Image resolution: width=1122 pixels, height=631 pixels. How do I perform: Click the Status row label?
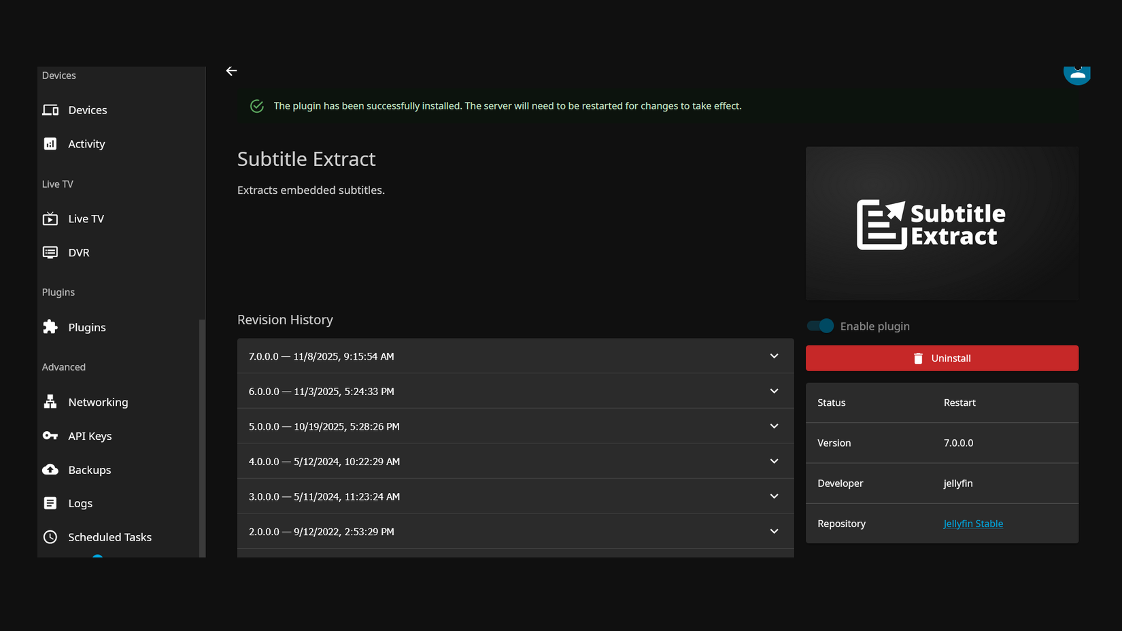click(x=831, y=403)
